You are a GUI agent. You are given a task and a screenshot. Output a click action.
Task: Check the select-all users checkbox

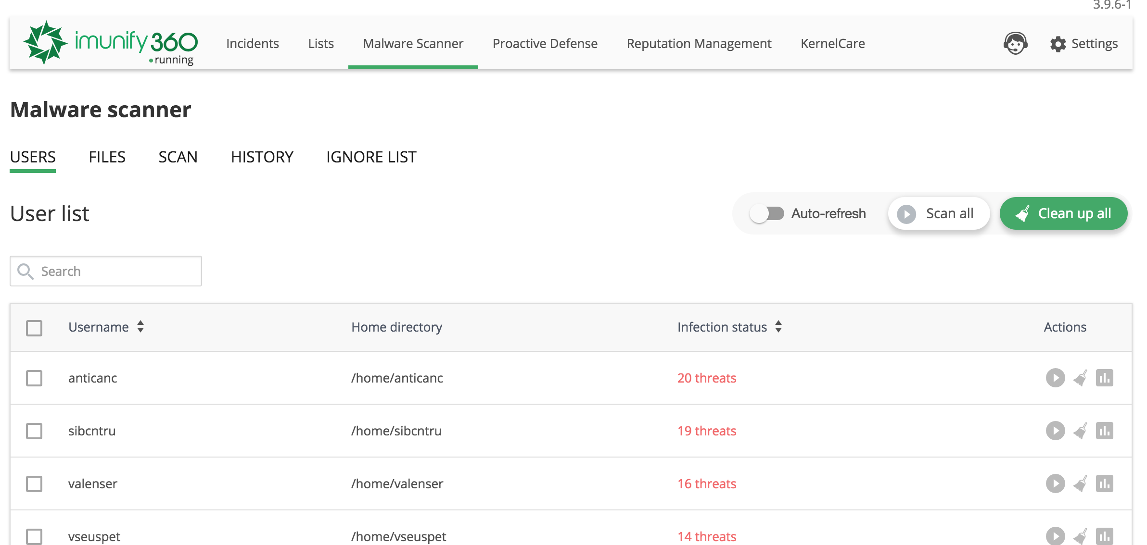[x=34, y=328]
